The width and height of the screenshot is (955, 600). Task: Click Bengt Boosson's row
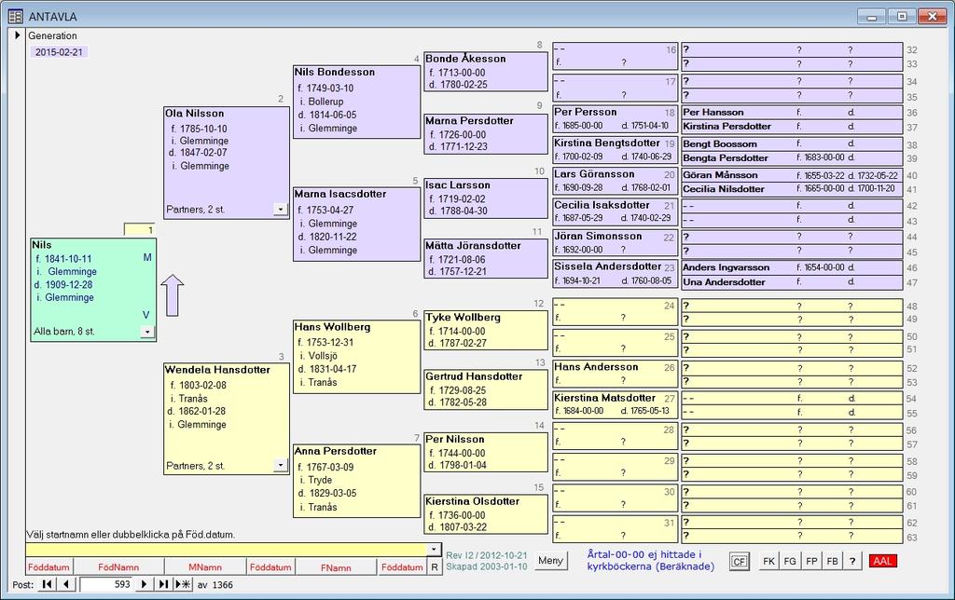coord(792,143)
